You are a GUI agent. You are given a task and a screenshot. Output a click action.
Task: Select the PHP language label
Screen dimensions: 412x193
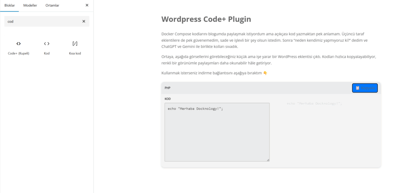coord(168,88)
